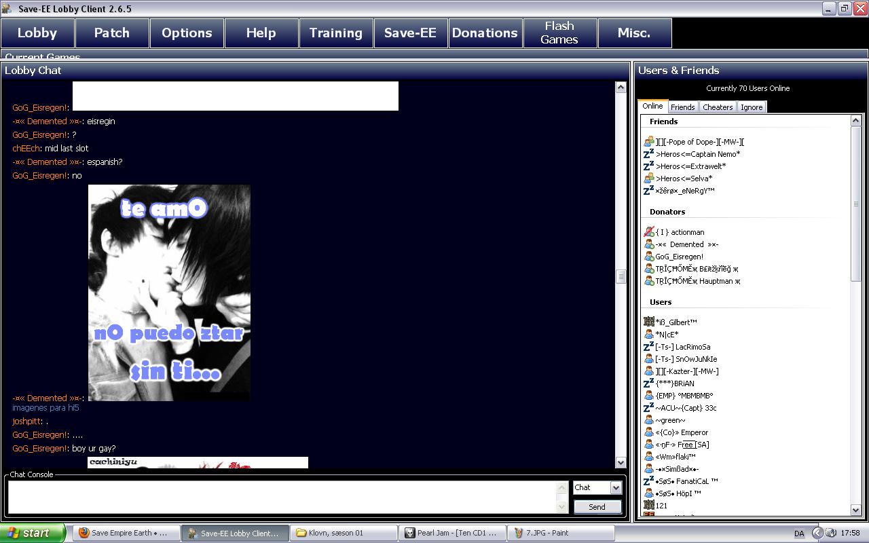Screen dimensions: 869x543
Task: Click the castle icon next to *iß_Gilbert™
Action: (648, 322)
